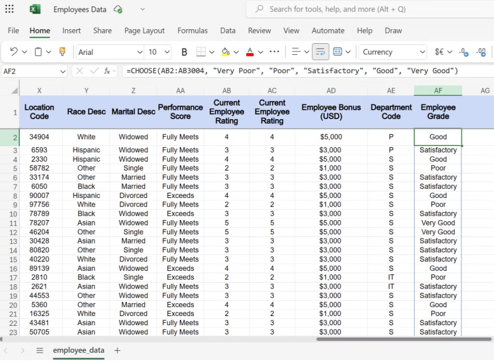Select column AD header
Image resolution: width=494 pixels, height=362 pixels.
coord(331,90)
